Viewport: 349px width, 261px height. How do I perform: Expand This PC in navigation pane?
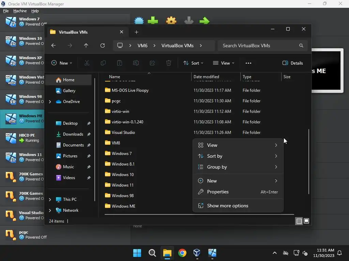(50, 199)
